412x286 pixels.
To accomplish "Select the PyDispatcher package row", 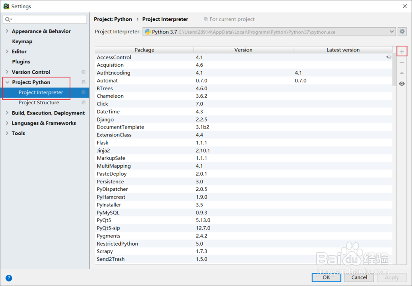I will pos(244,189).
